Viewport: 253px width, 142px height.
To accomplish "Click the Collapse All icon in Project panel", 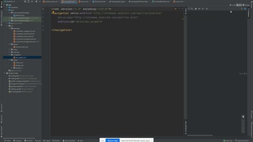I will point(32,2).
